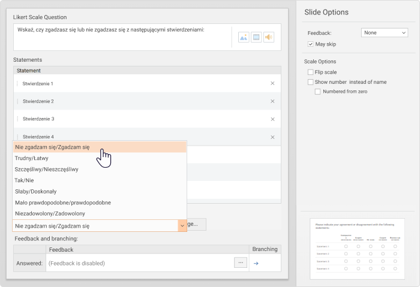This screenshot has width=420, height=287.
Task: Click the blue branching arrow
Action: (x=256, y=263)
